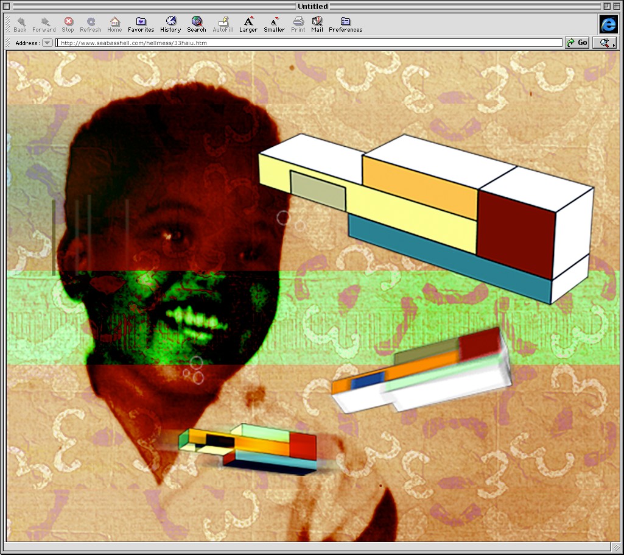Use the AutoFill toolbar button
Viewport: 624px width, 555px height.
pyautogui.click(x=223, y=24)
